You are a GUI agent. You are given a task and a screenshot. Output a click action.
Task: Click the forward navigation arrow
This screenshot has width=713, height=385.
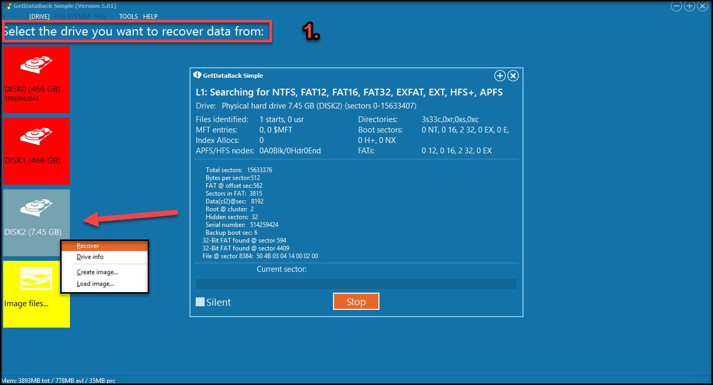(x=14, y=17)
